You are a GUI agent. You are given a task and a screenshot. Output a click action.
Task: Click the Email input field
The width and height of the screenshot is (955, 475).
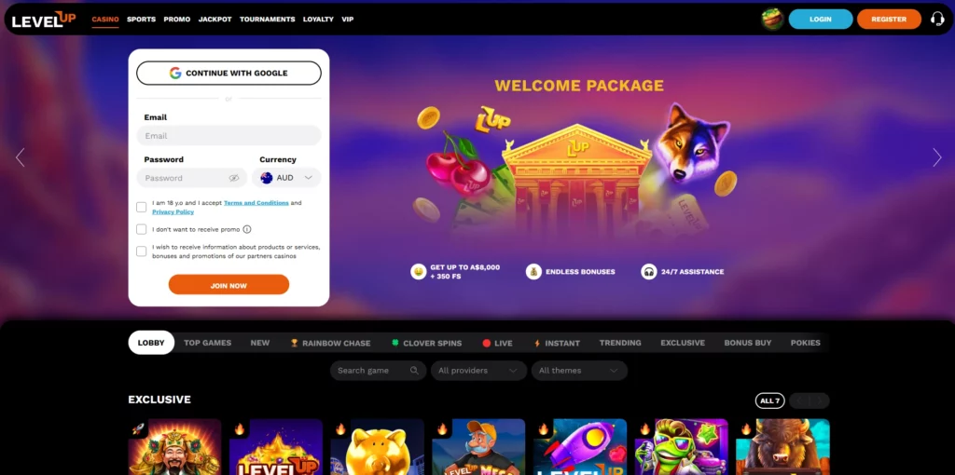[x=229, y=136]
